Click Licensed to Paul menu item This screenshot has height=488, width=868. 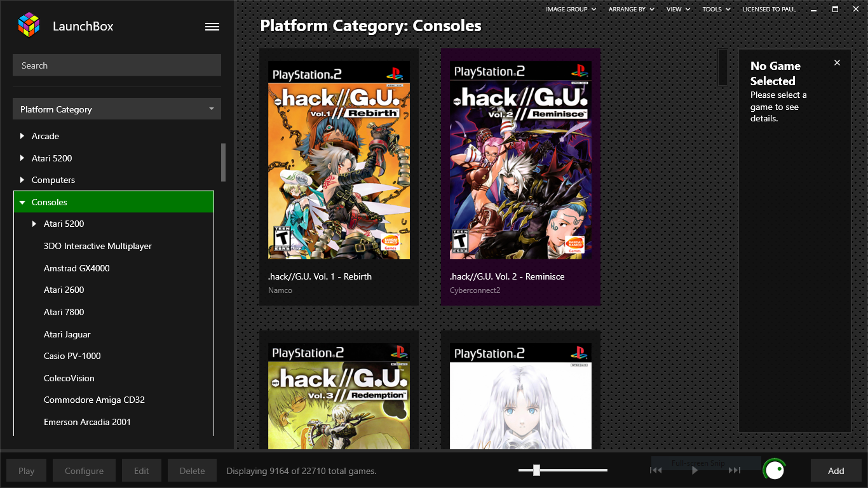click(770, 9)
